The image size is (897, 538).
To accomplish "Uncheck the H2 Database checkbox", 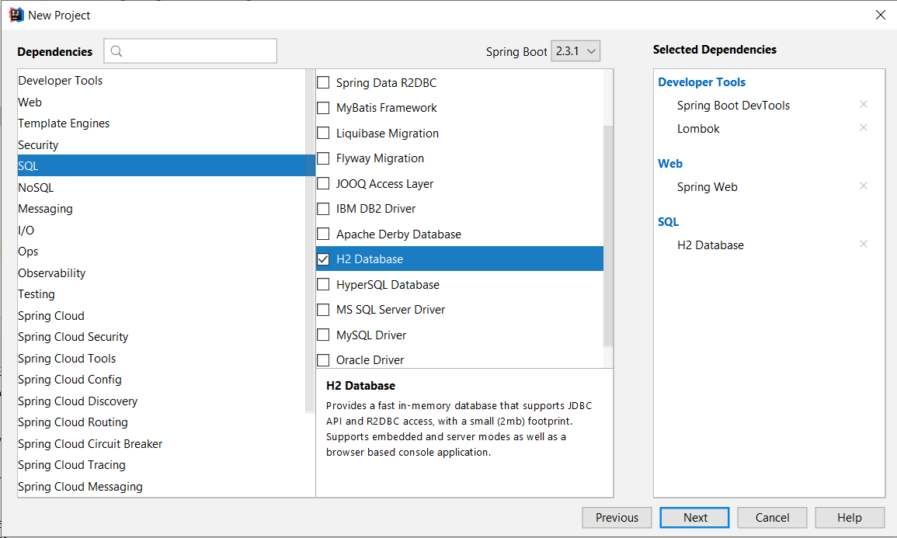I will pyautogui.click(x=323, y=259).
